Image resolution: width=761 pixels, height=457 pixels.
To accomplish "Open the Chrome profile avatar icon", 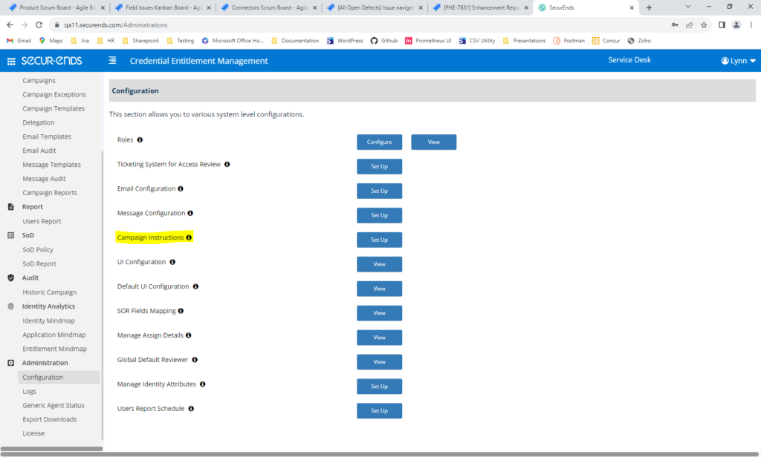I will point(736,24).
